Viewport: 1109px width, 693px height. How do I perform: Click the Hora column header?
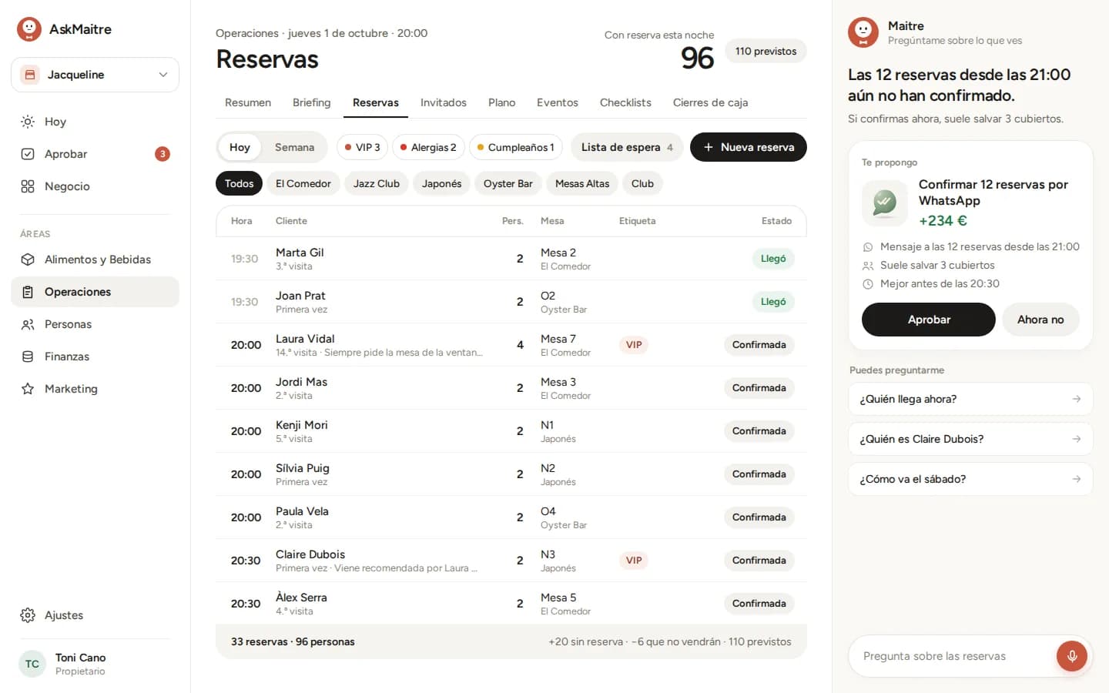[x=242, y=221]
